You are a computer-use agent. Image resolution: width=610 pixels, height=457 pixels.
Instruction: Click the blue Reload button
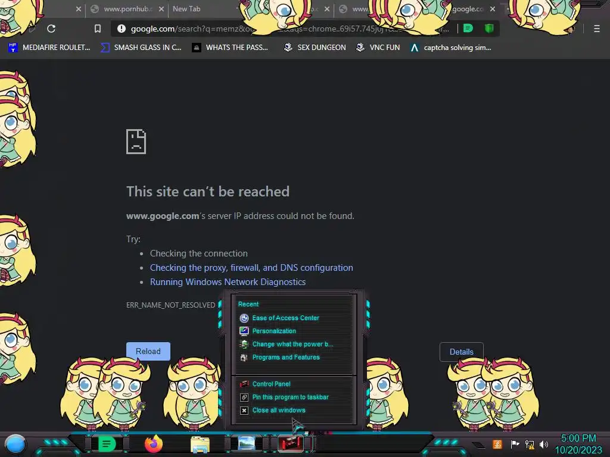148,351
